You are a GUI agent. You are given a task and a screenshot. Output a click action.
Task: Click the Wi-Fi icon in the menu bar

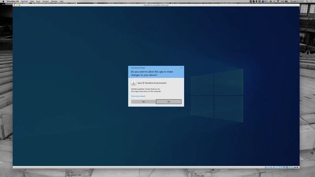[278, 1]
